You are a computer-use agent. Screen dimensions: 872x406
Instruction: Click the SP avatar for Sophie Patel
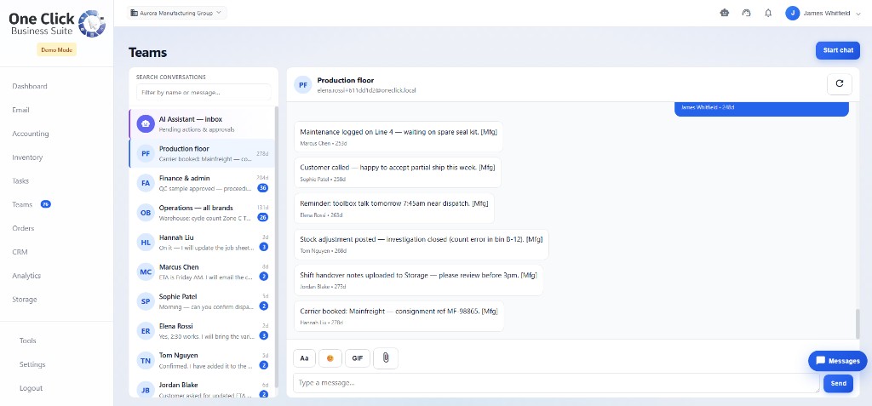[x=146, y=301]
